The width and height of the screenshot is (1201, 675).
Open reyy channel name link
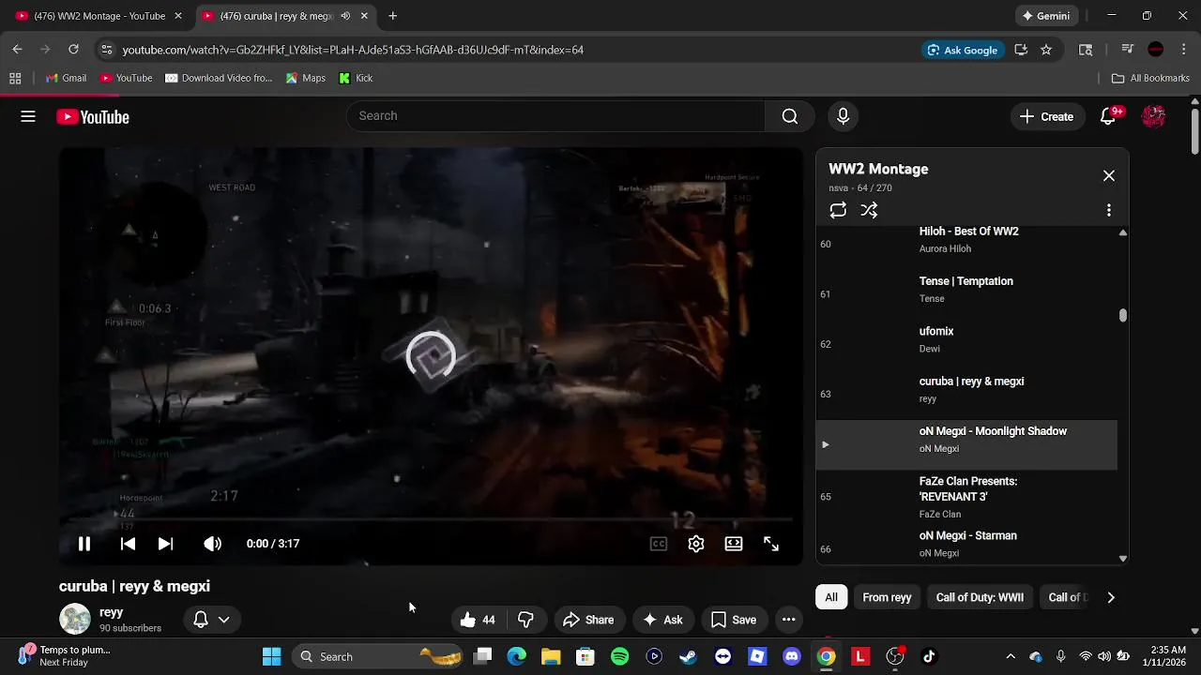(112, 612)
